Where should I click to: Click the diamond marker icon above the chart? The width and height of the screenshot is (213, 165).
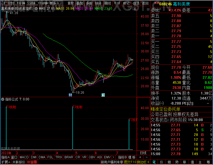[x=129, y=9]
